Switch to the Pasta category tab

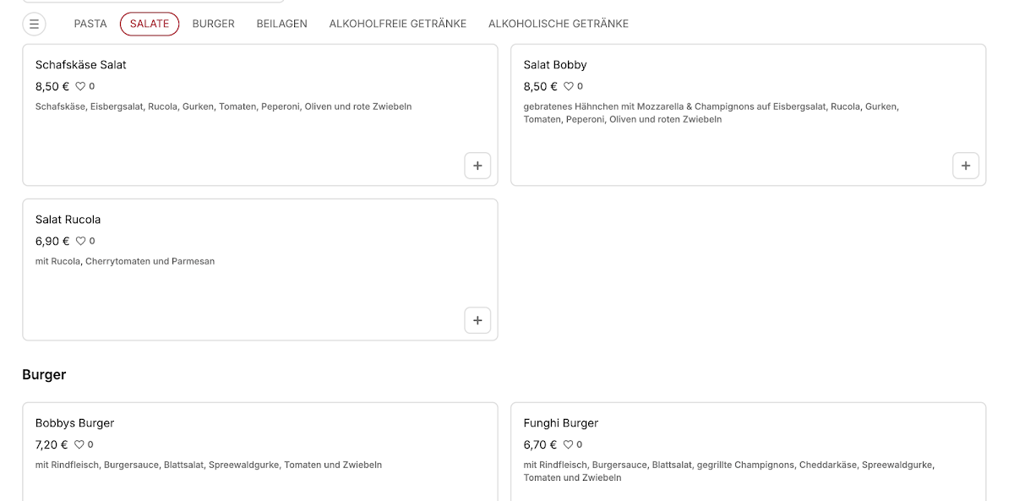[x=90, y=24]
